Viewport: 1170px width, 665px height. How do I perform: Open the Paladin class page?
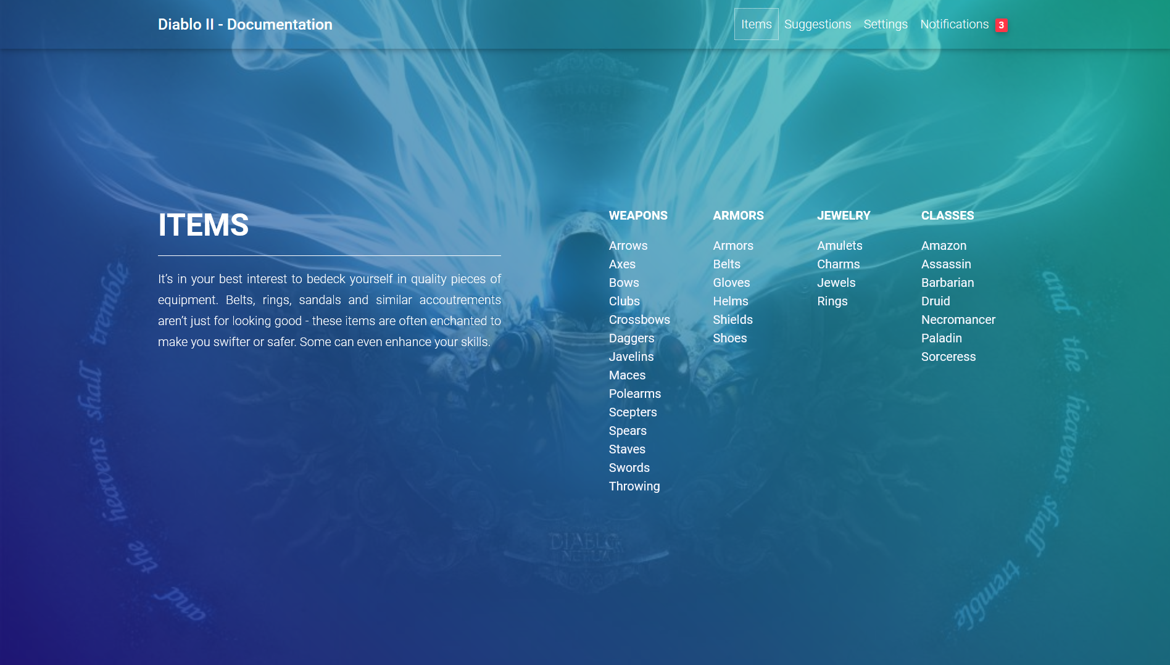[942, 338]
